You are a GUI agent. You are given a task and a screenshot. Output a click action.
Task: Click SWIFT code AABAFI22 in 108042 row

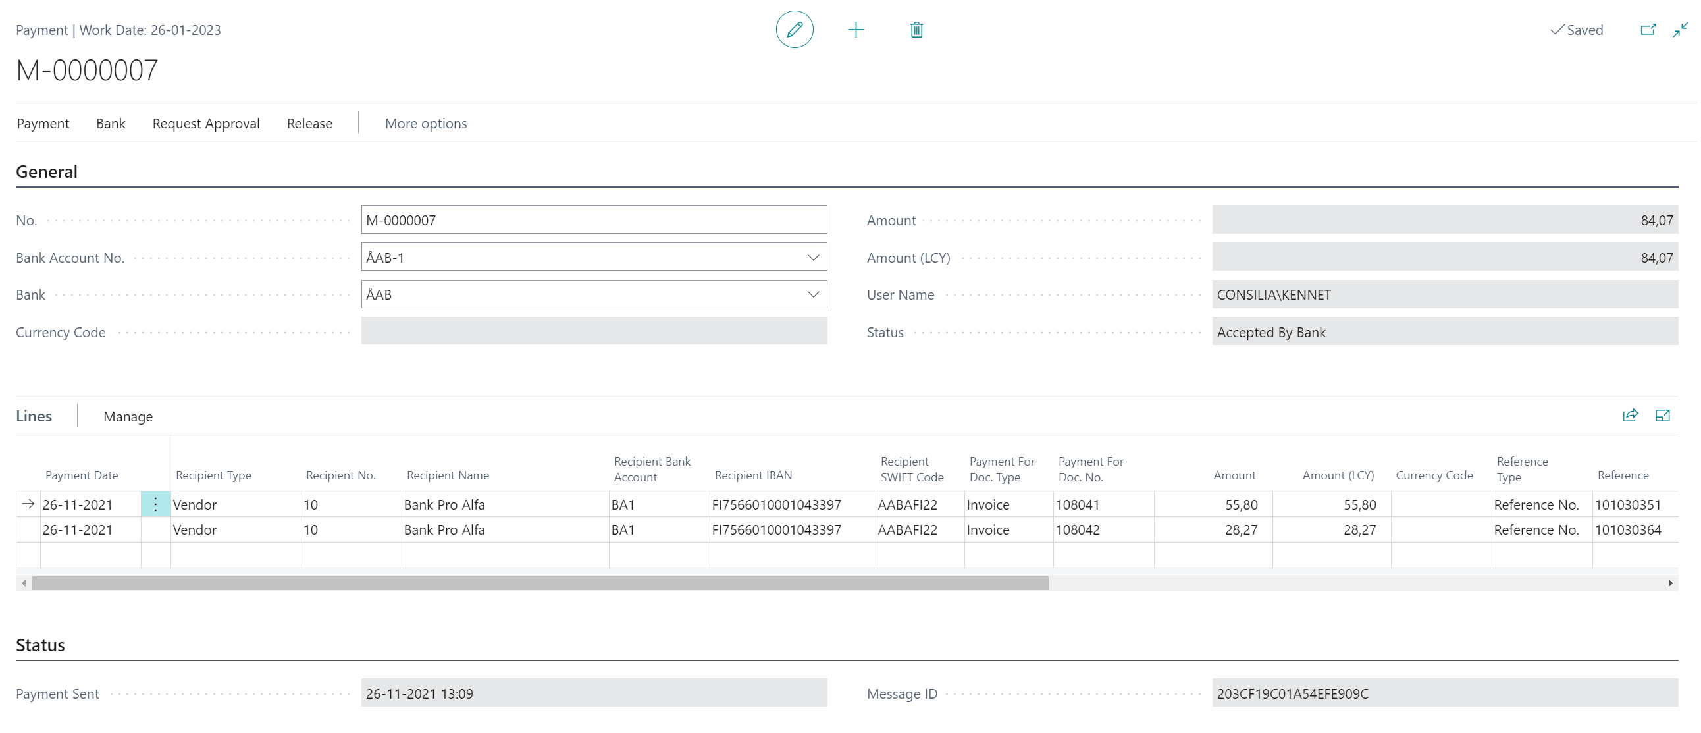coord(920,530)
